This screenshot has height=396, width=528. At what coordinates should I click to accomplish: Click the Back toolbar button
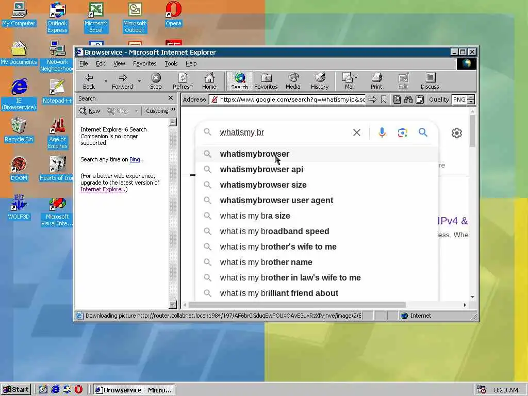click(x=89, y=81)
